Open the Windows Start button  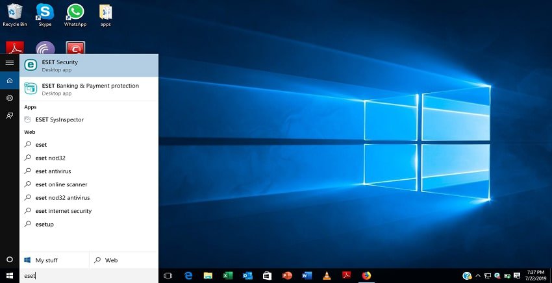click(x=10, y=276)
